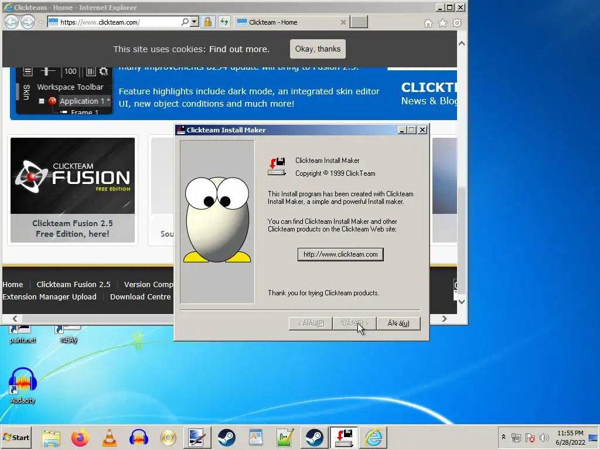This screenshot has width=600, height=450.
Task: Click the Version Comp footer link
Action: (x=148, y=284)
